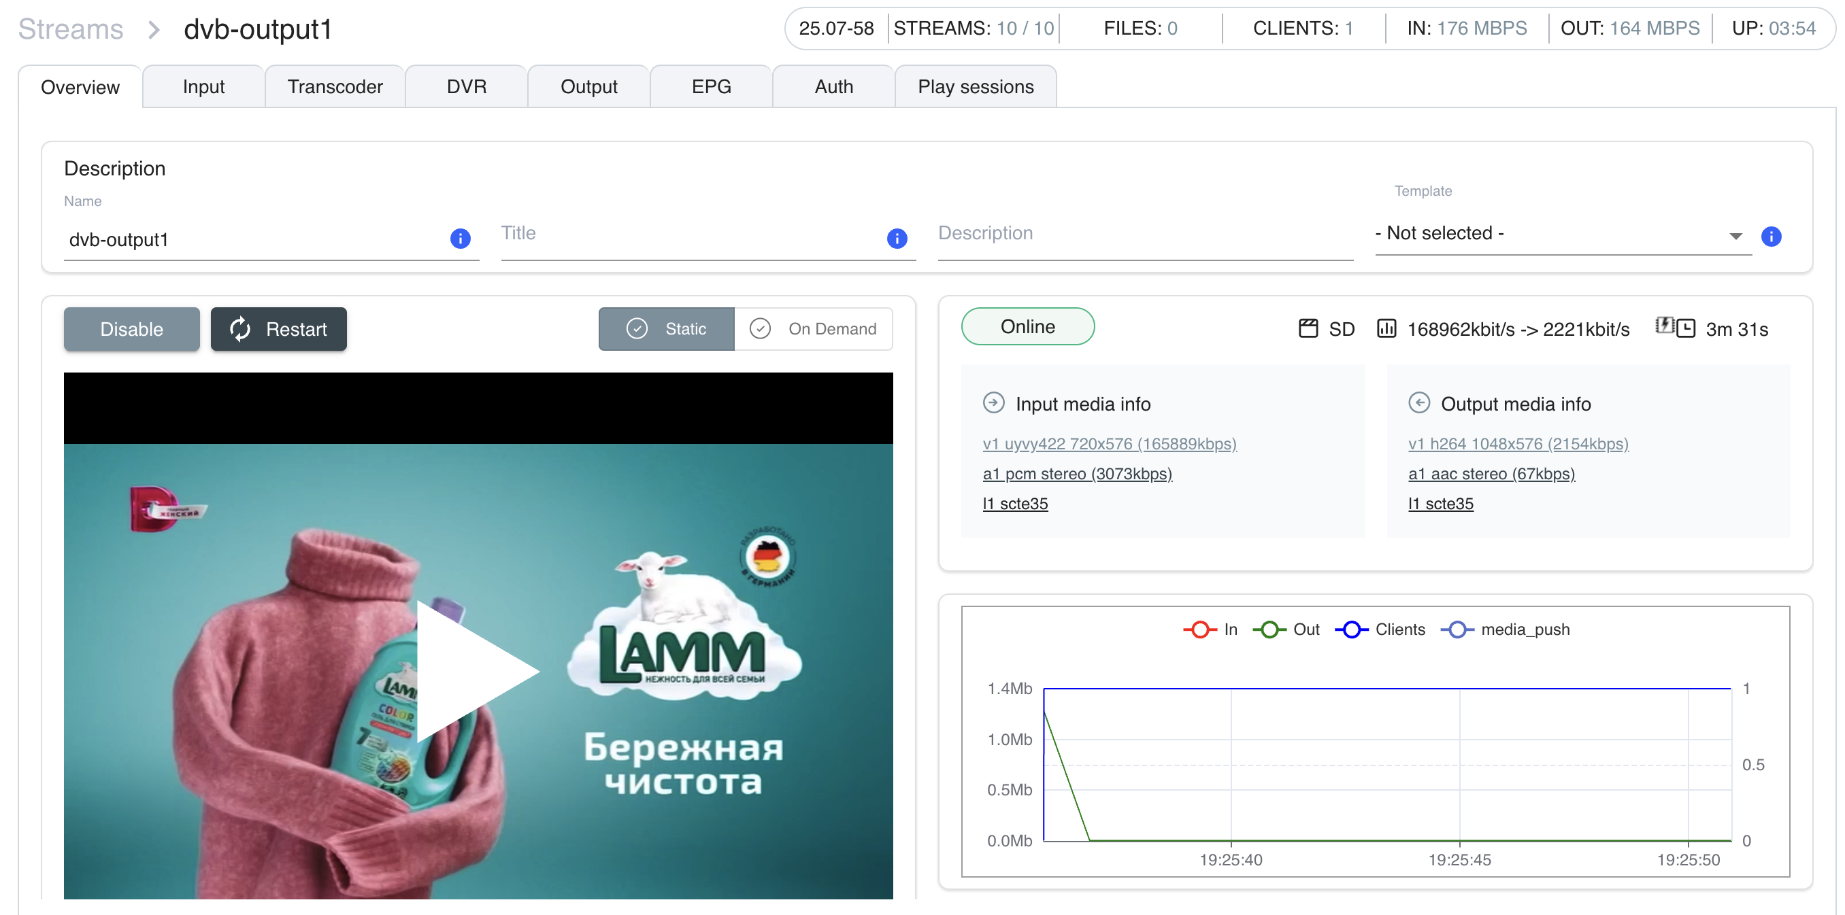Select Static stream mode

(666, 329)
